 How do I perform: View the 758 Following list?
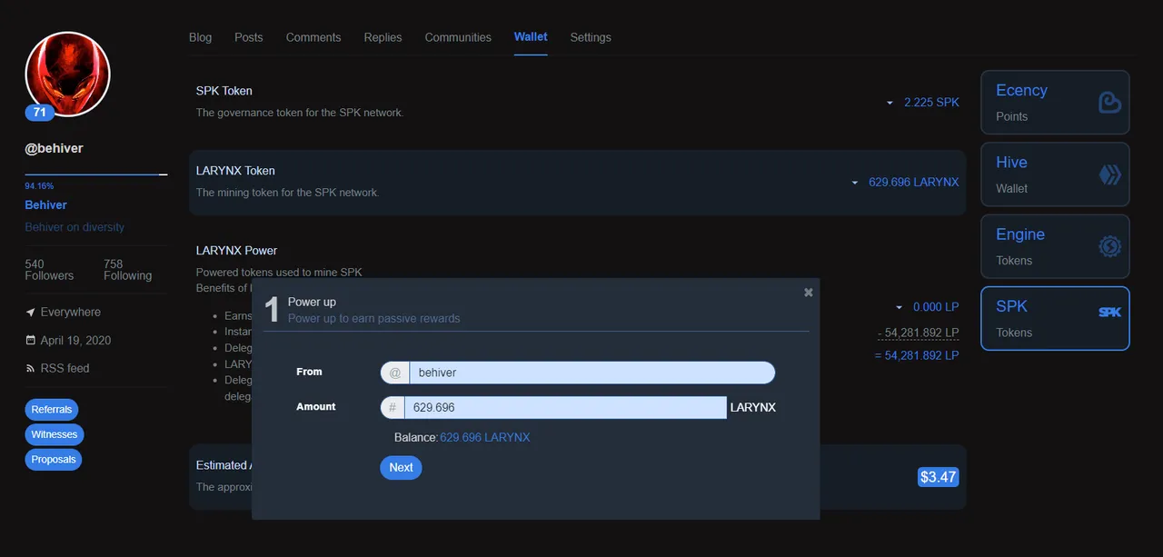[x=127, y=270]
